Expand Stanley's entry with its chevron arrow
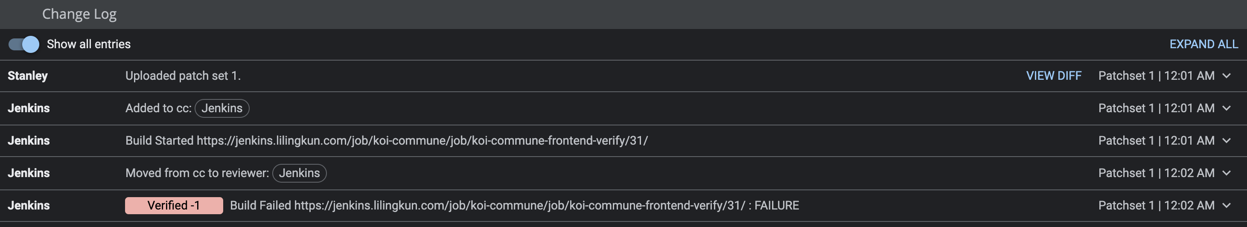The height and width of the screenshot is (227, 1247). click(1226, 76)
